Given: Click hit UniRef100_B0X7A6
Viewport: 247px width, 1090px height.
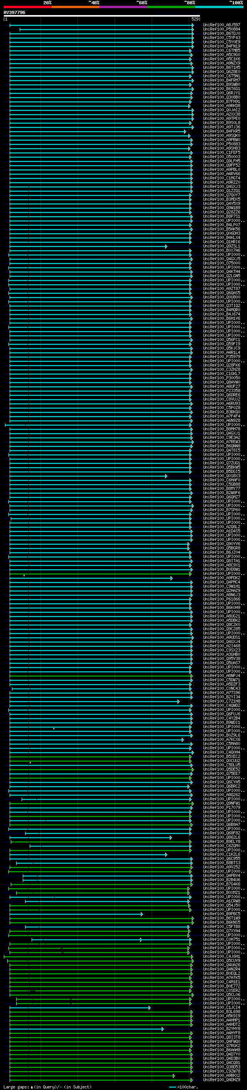Looking at the screenshot, I should coord(222,251).
